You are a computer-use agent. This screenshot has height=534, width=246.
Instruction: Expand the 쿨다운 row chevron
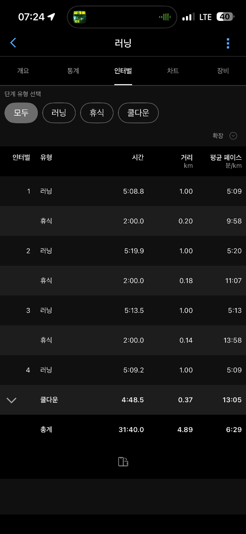pos(12,400)
